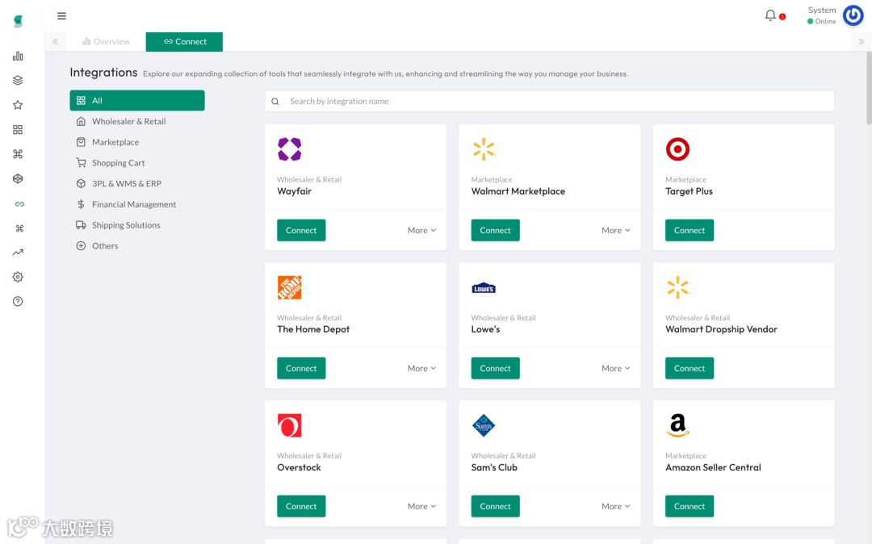Connect the Amazon Seller Central integration
Image resolution: width=872 pixels, height=544 pixels.
pos(690,507)
